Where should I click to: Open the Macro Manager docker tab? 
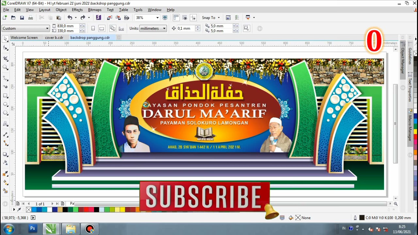(410, 127)
